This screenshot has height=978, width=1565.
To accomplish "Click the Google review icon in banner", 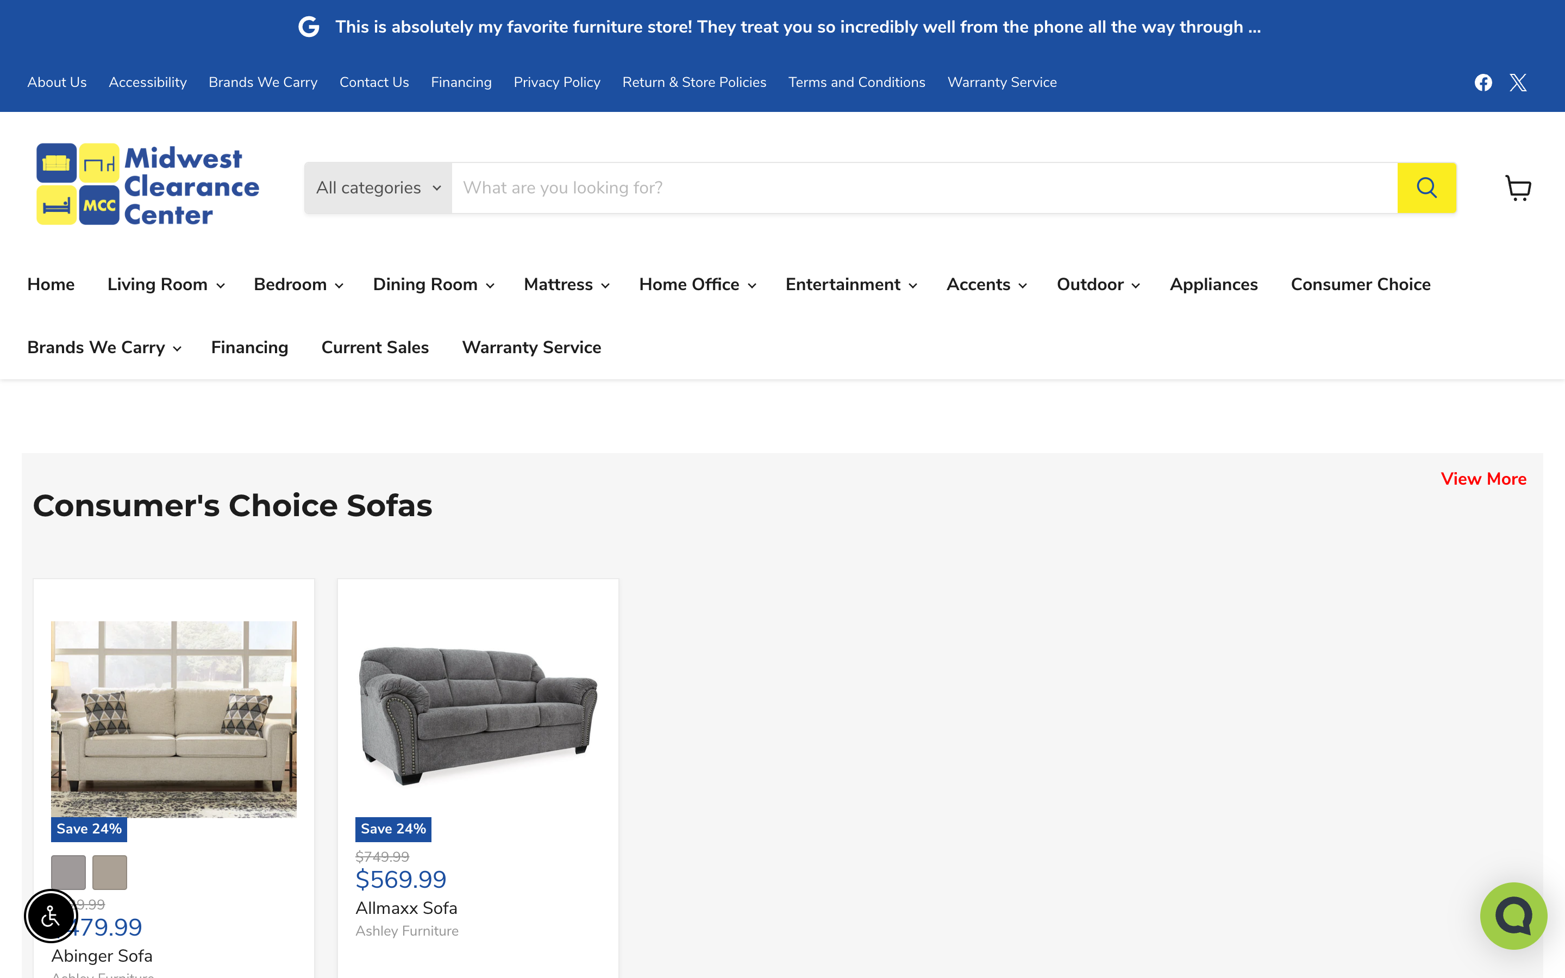I will (309, 27).
